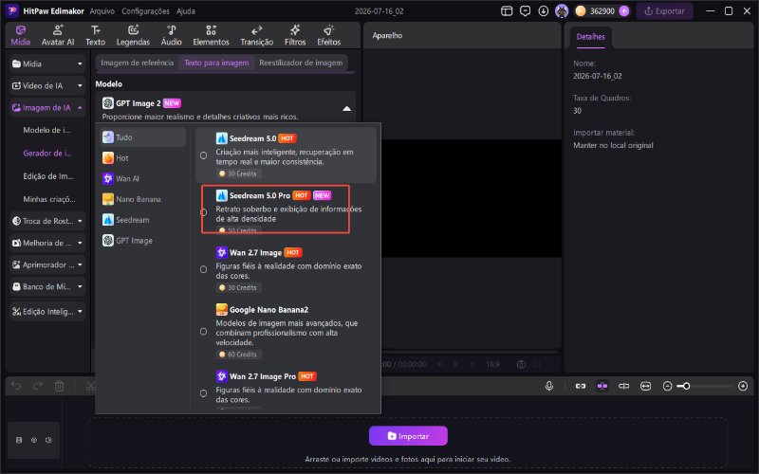The height and width of the screenshot is (474, 759).
Task: Select Seedream 5.0 Pro radio button
Action: 203,212
